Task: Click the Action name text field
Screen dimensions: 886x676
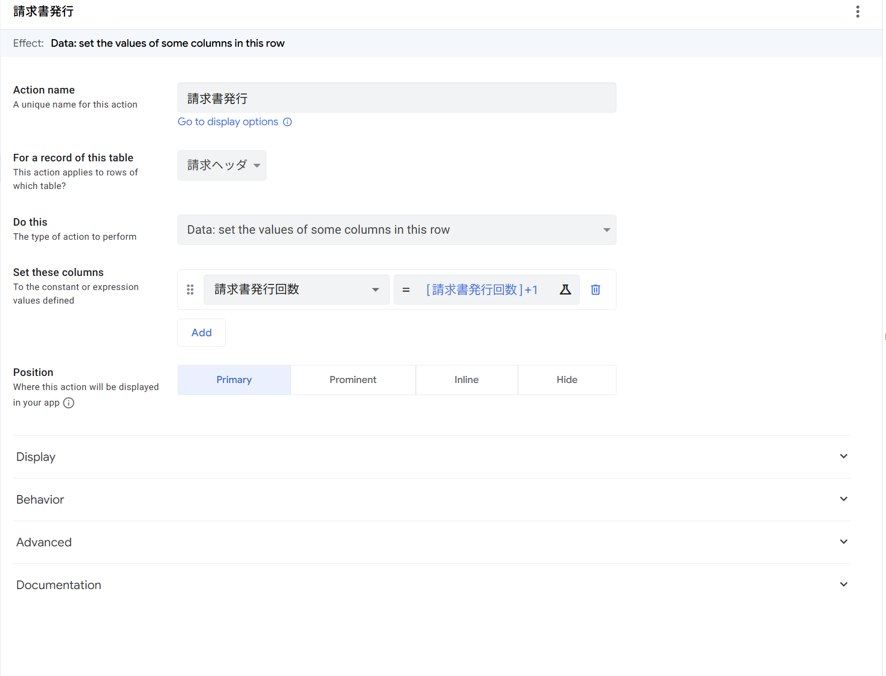Action: (397, 98)
